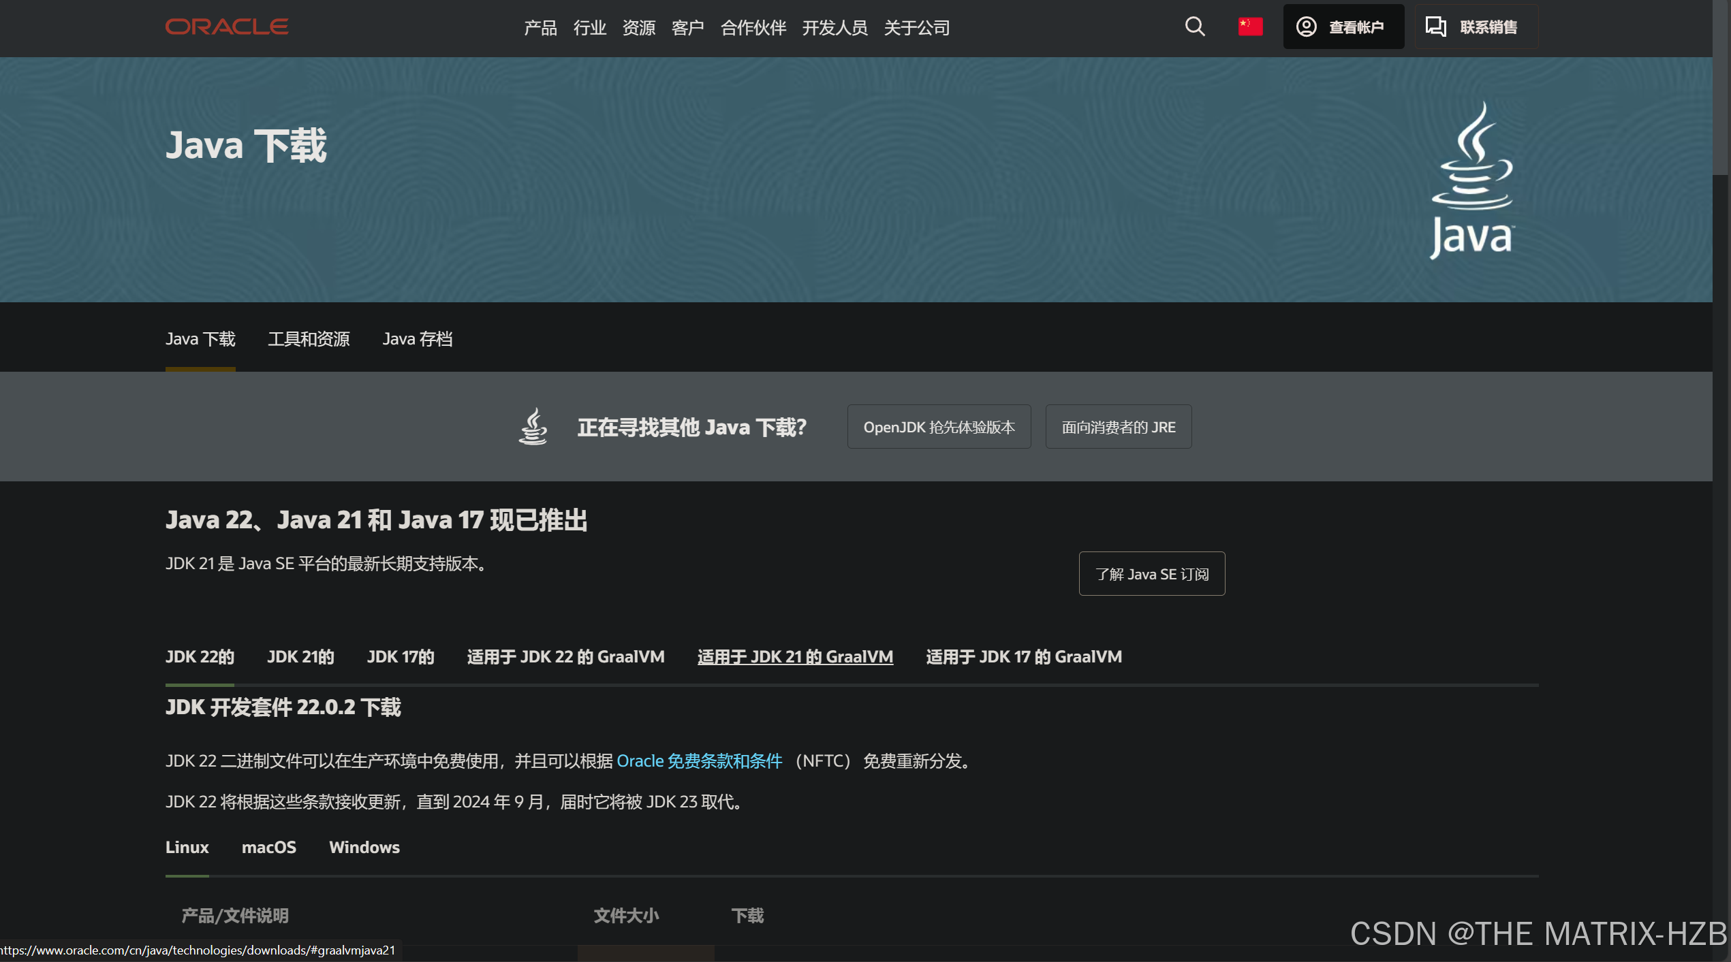This screenshot has height=962, width=1731.
Task: Select 适用于 JDK 22 的 GraalVM tab
Action: coord(565,657)
